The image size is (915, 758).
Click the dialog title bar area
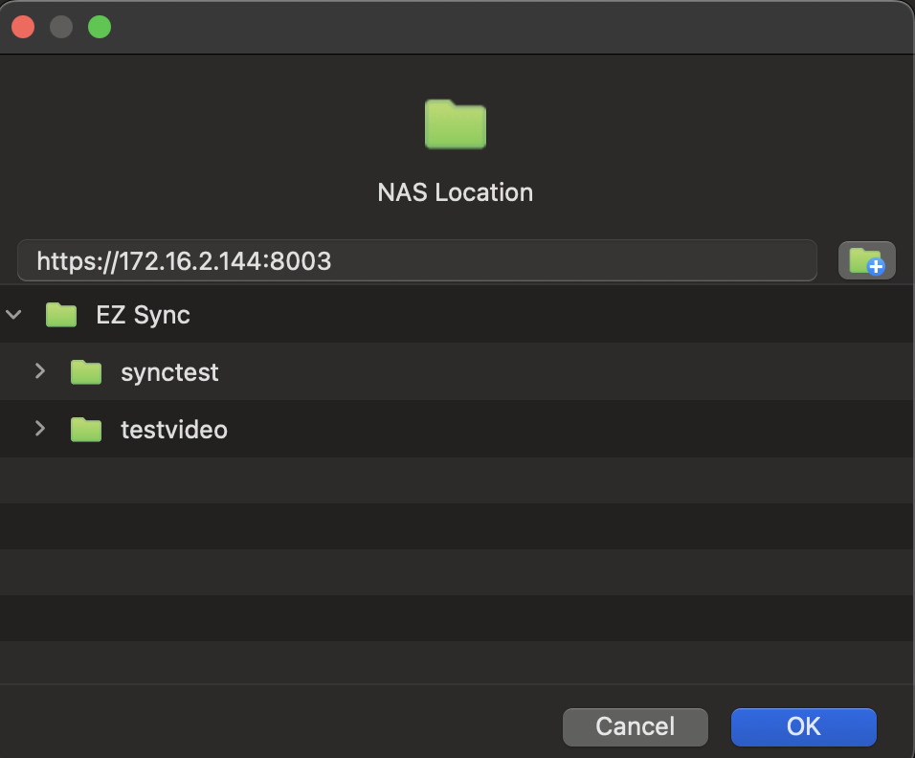tap(502, 27)
